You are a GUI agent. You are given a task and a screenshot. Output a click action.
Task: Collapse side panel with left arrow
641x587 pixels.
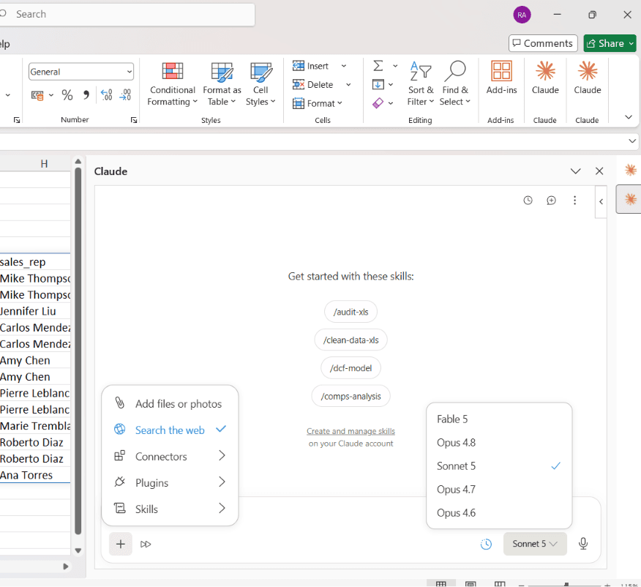tap(601, 201)
